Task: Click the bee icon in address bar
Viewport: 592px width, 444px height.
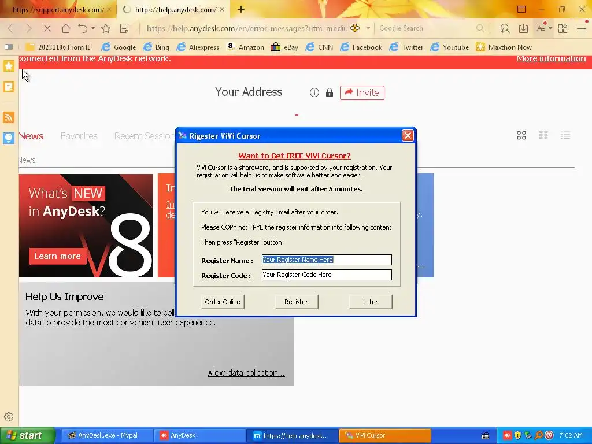Action: tap(355, 28)
